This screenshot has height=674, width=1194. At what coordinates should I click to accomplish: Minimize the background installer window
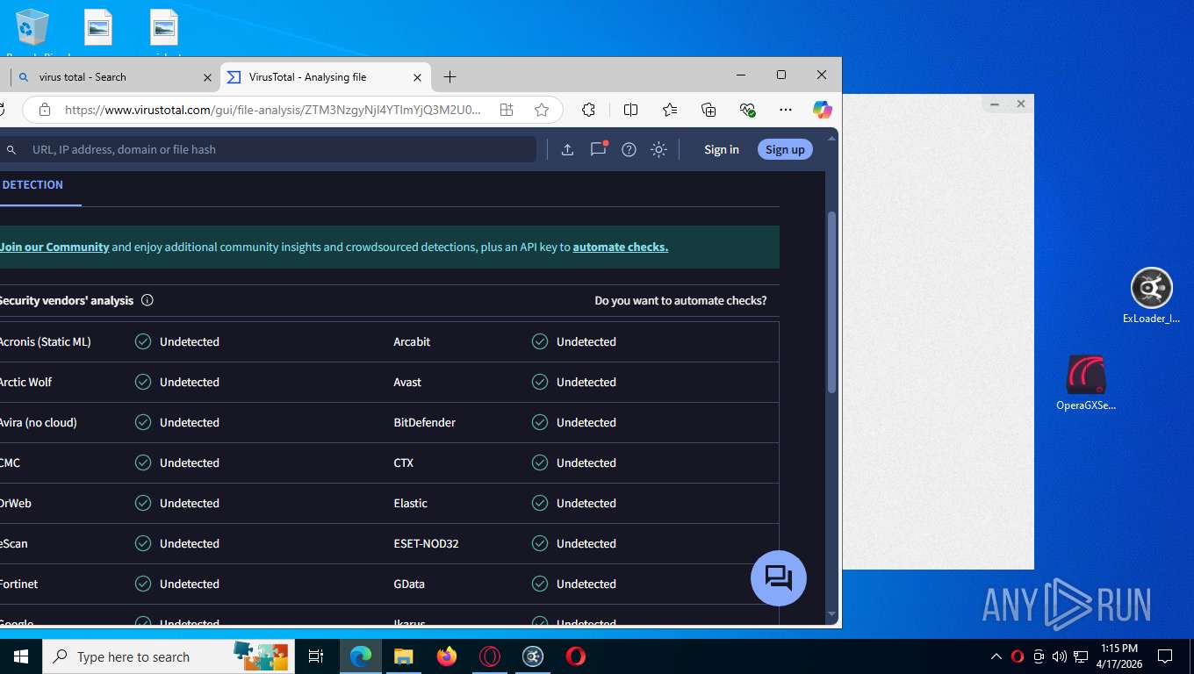click(x=995, y=104)
